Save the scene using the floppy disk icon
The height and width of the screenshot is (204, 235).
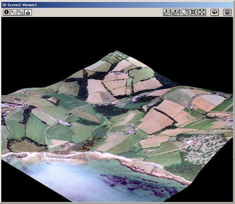coord(227,12)
